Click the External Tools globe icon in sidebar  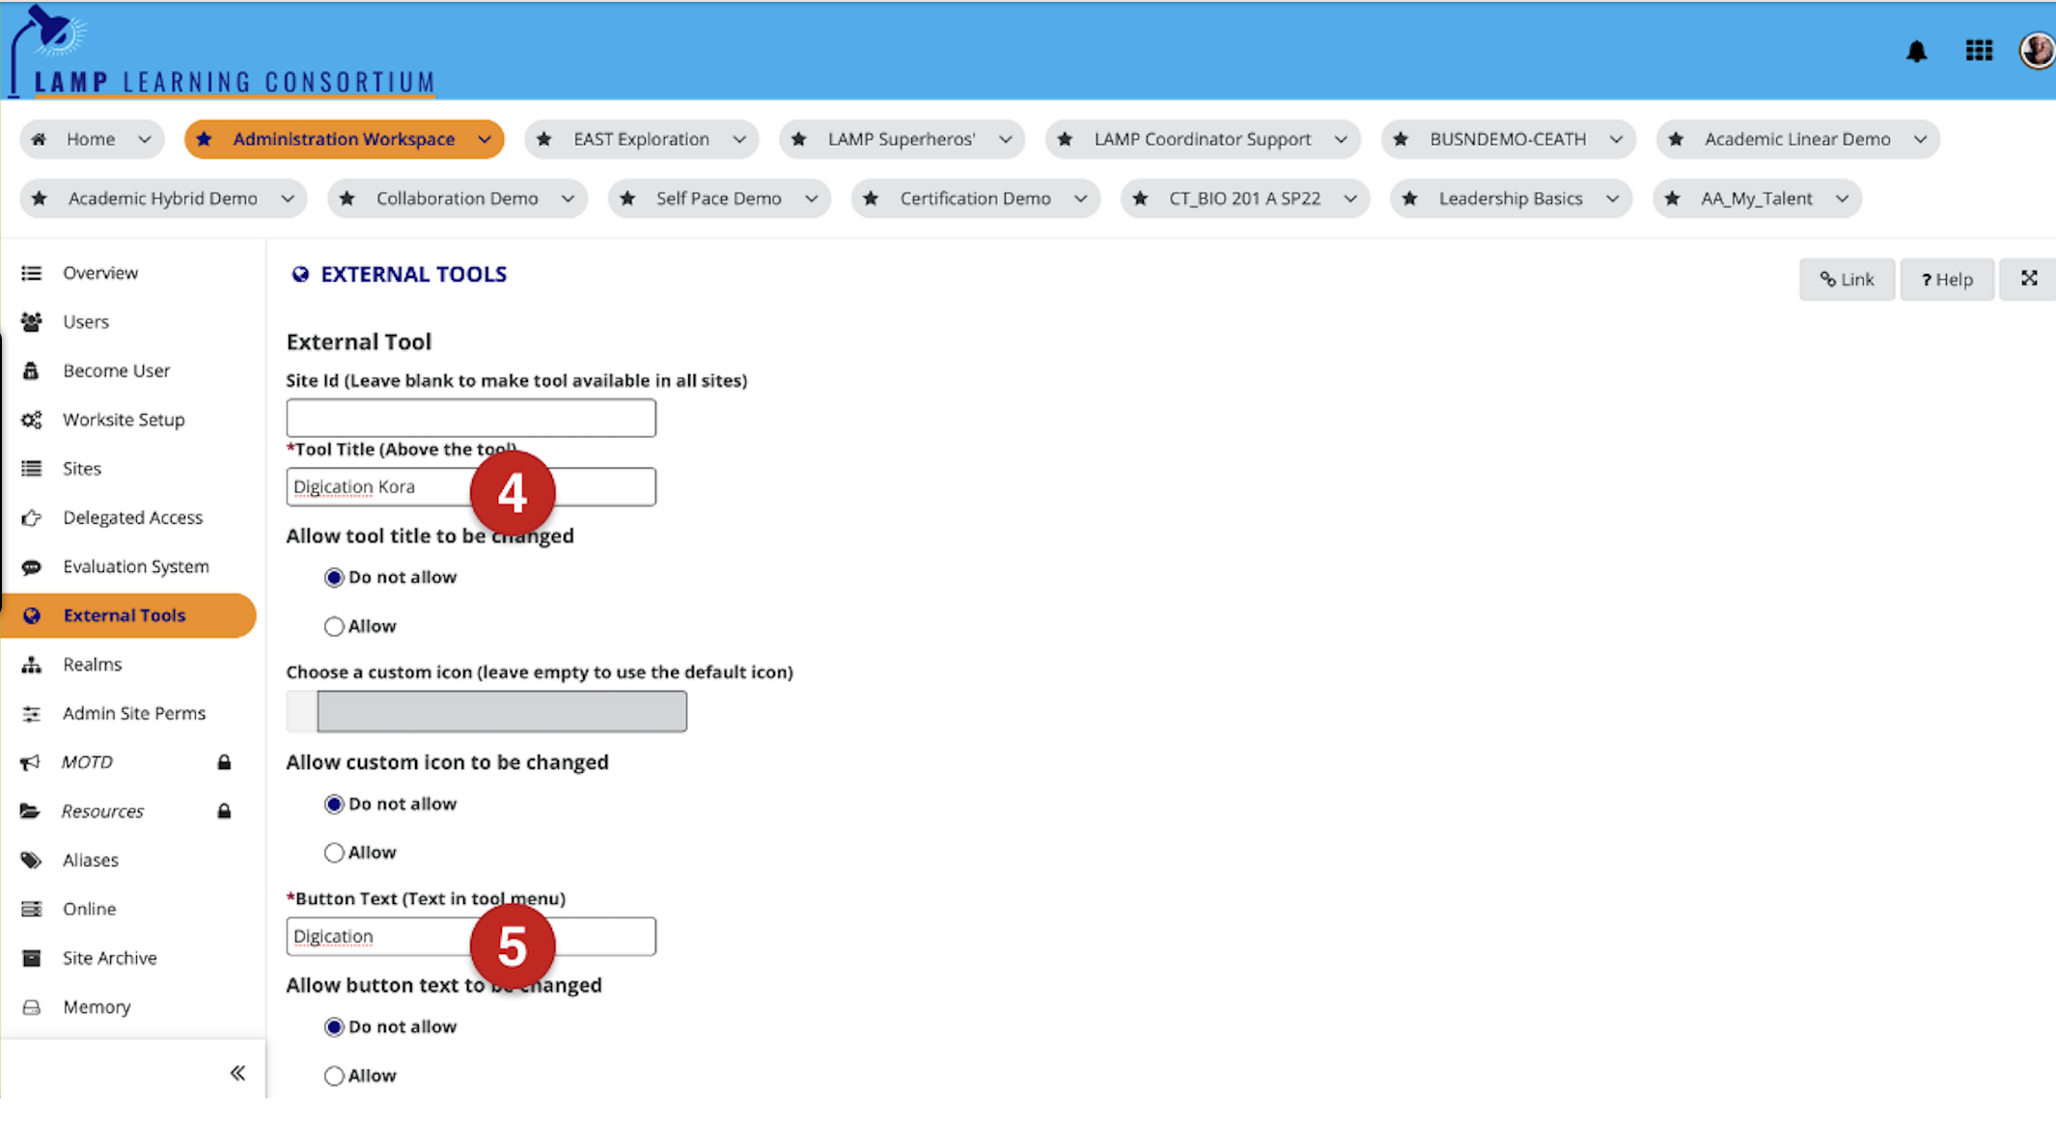tap(32, 616)
